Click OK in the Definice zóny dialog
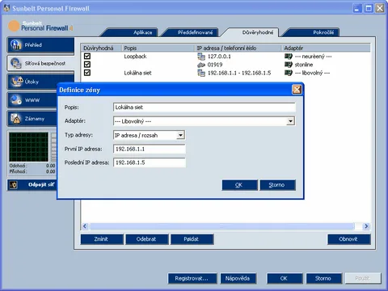The image size is (388, 291). (239, 185)
